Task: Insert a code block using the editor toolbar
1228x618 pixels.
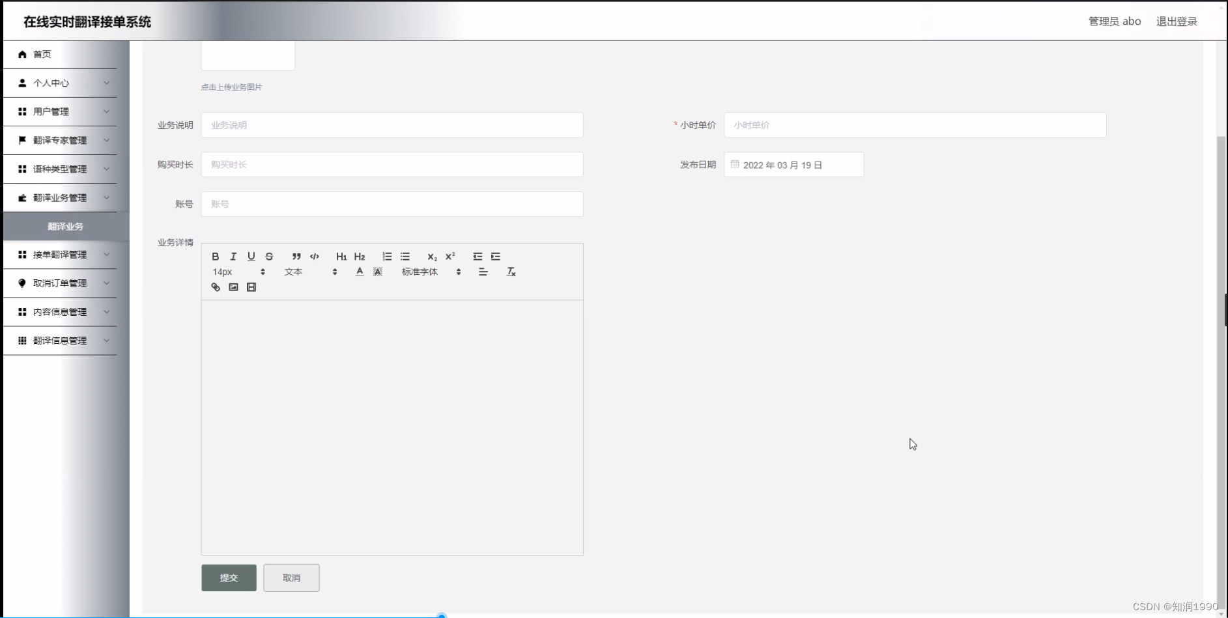Action: tap(315, 257)
